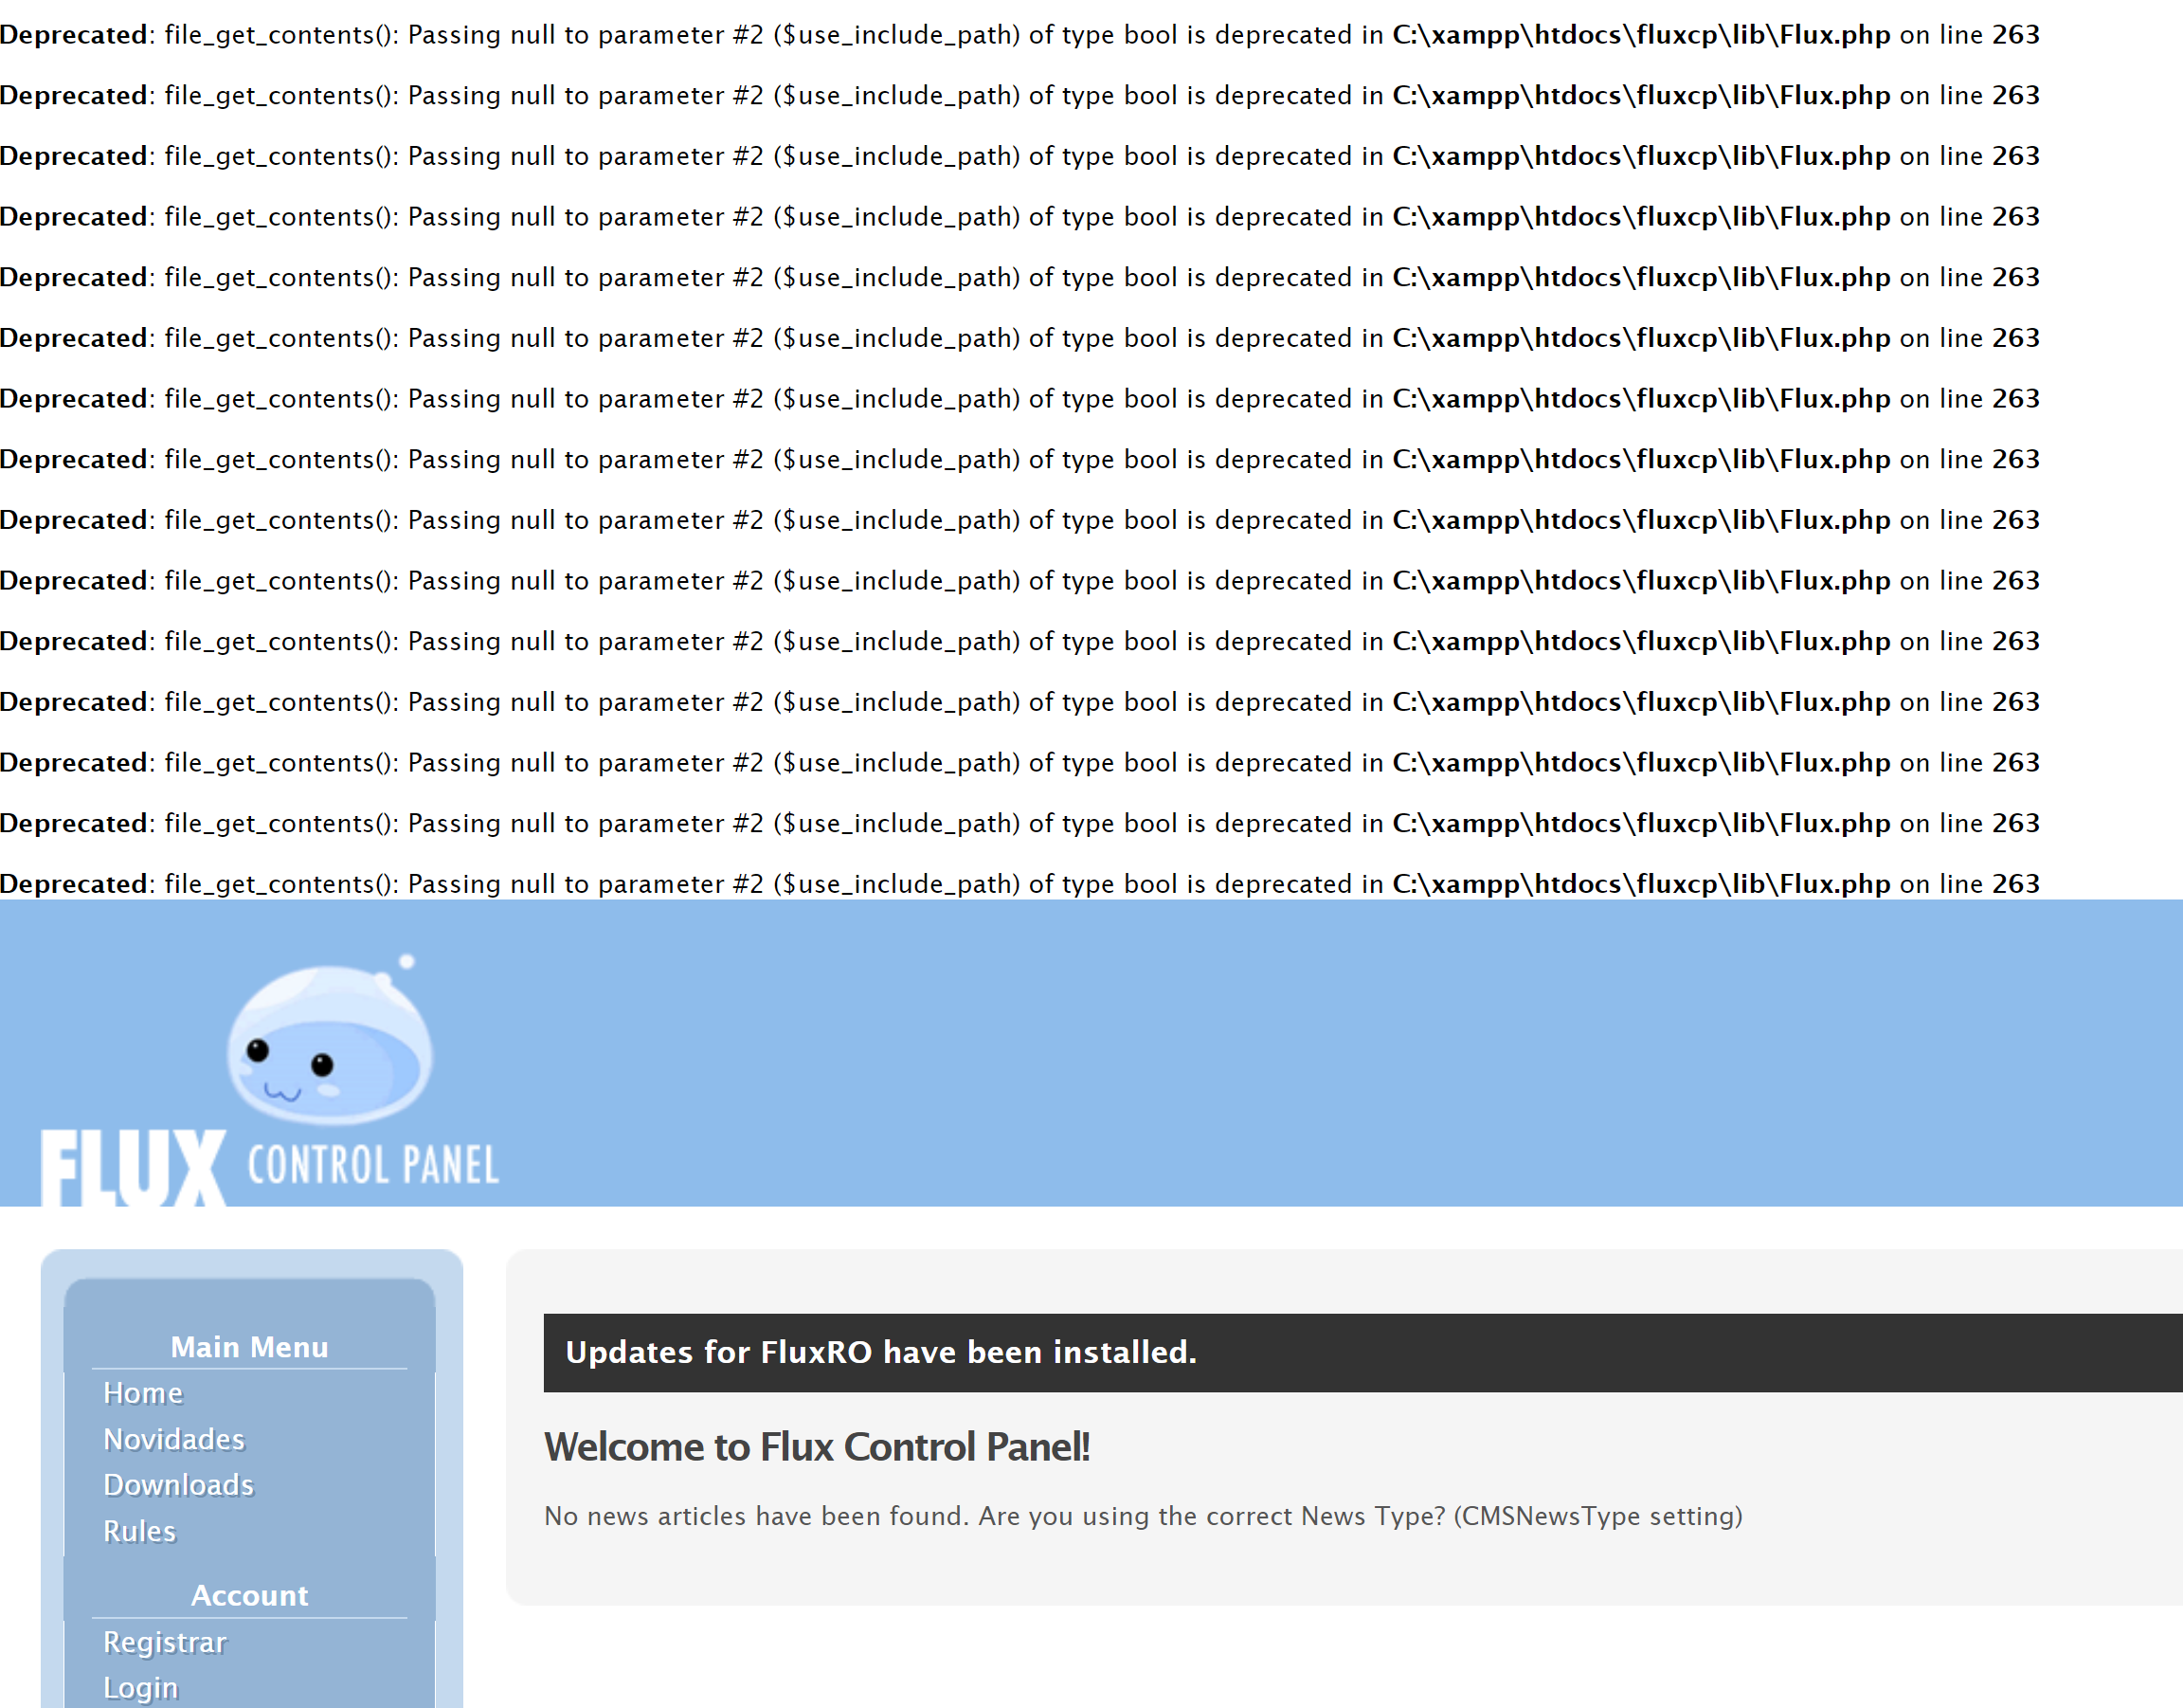Screen dimensions: 2183x1708
Task: Click the FLUX logo text
Action: [133, 1168]
